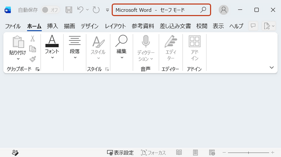Click the ディクテーション microphone icon
281x157 pixels.
tap(146, 42)
